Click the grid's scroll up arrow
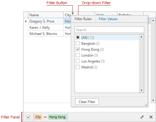The width and height of the screenshot is (156, 122). point(153,21)
